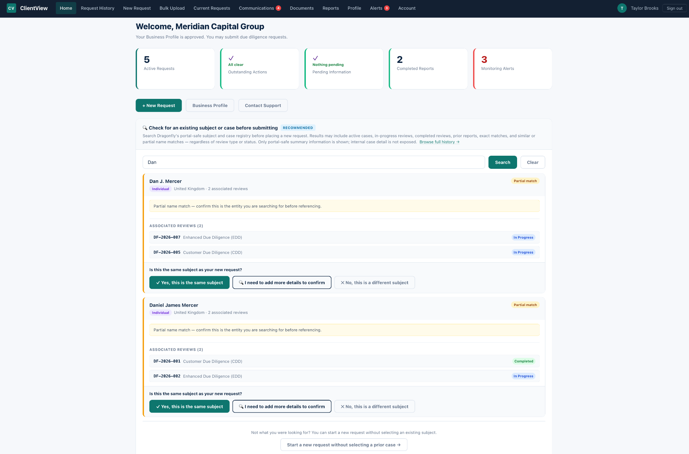The height and width of the screenshot is (454, 689).
Task: Open the Business Profile button
Action: 210,106
